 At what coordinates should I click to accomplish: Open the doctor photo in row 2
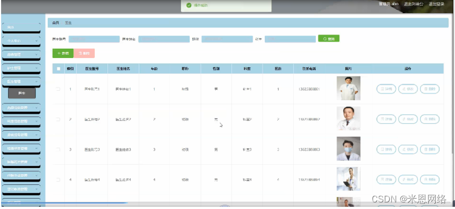coord(349,118)
